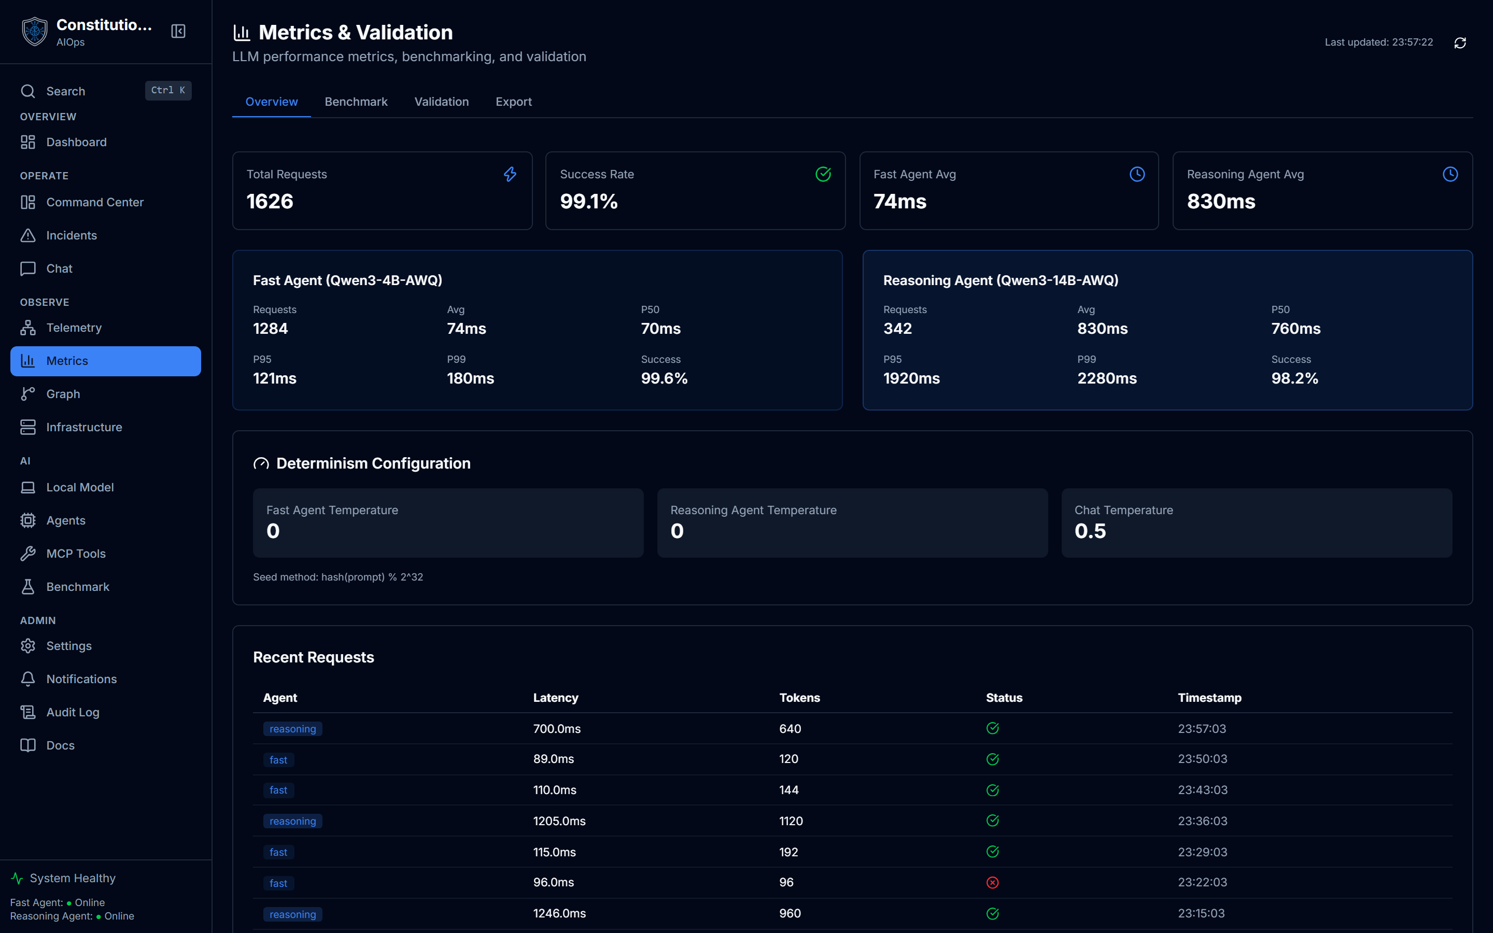Open Command Center page

point(106,202)
